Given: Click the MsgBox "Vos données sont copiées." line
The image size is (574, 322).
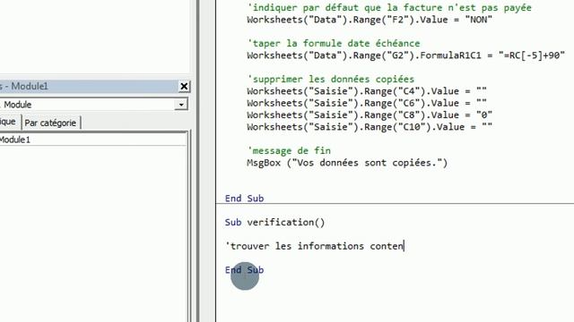Looking at the screenshot, I should (347, 163).
